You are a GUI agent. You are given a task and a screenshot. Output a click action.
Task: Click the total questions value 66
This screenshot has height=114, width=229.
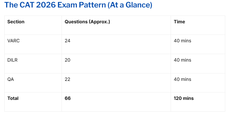[x=68, y=98]
